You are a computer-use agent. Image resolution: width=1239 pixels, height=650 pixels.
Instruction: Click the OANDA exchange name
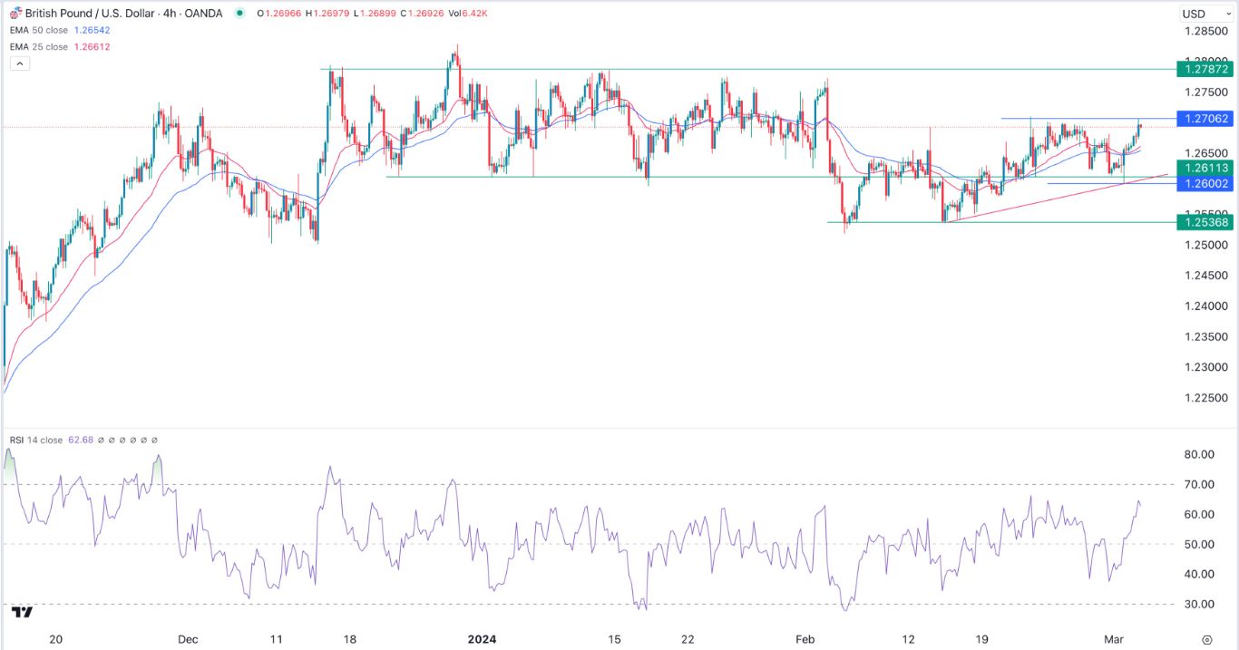(x=201, y=13)
